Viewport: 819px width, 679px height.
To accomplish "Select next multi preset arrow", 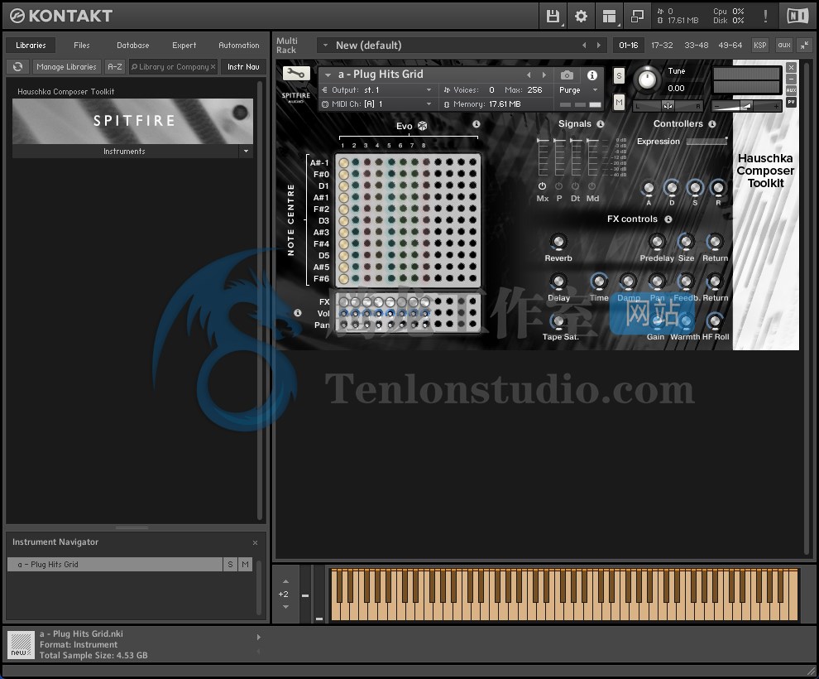I will click(x=599, y=46).
